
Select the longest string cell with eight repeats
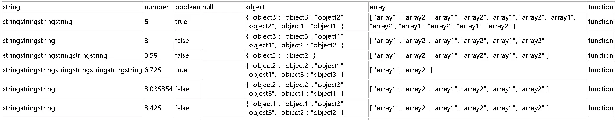[73, 70]
